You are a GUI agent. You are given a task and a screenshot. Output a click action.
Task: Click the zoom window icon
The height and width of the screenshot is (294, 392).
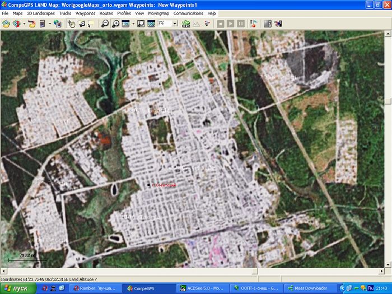click(x=126, y=24)
